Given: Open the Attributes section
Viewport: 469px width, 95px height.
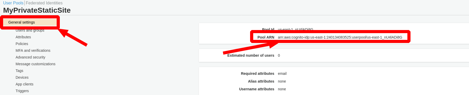Looking at the screenshot, I should tap(23, 37).
